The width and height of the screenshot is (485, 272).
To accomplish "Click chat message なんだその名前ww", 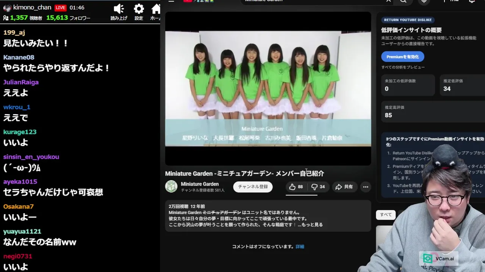I will point(40,242).
